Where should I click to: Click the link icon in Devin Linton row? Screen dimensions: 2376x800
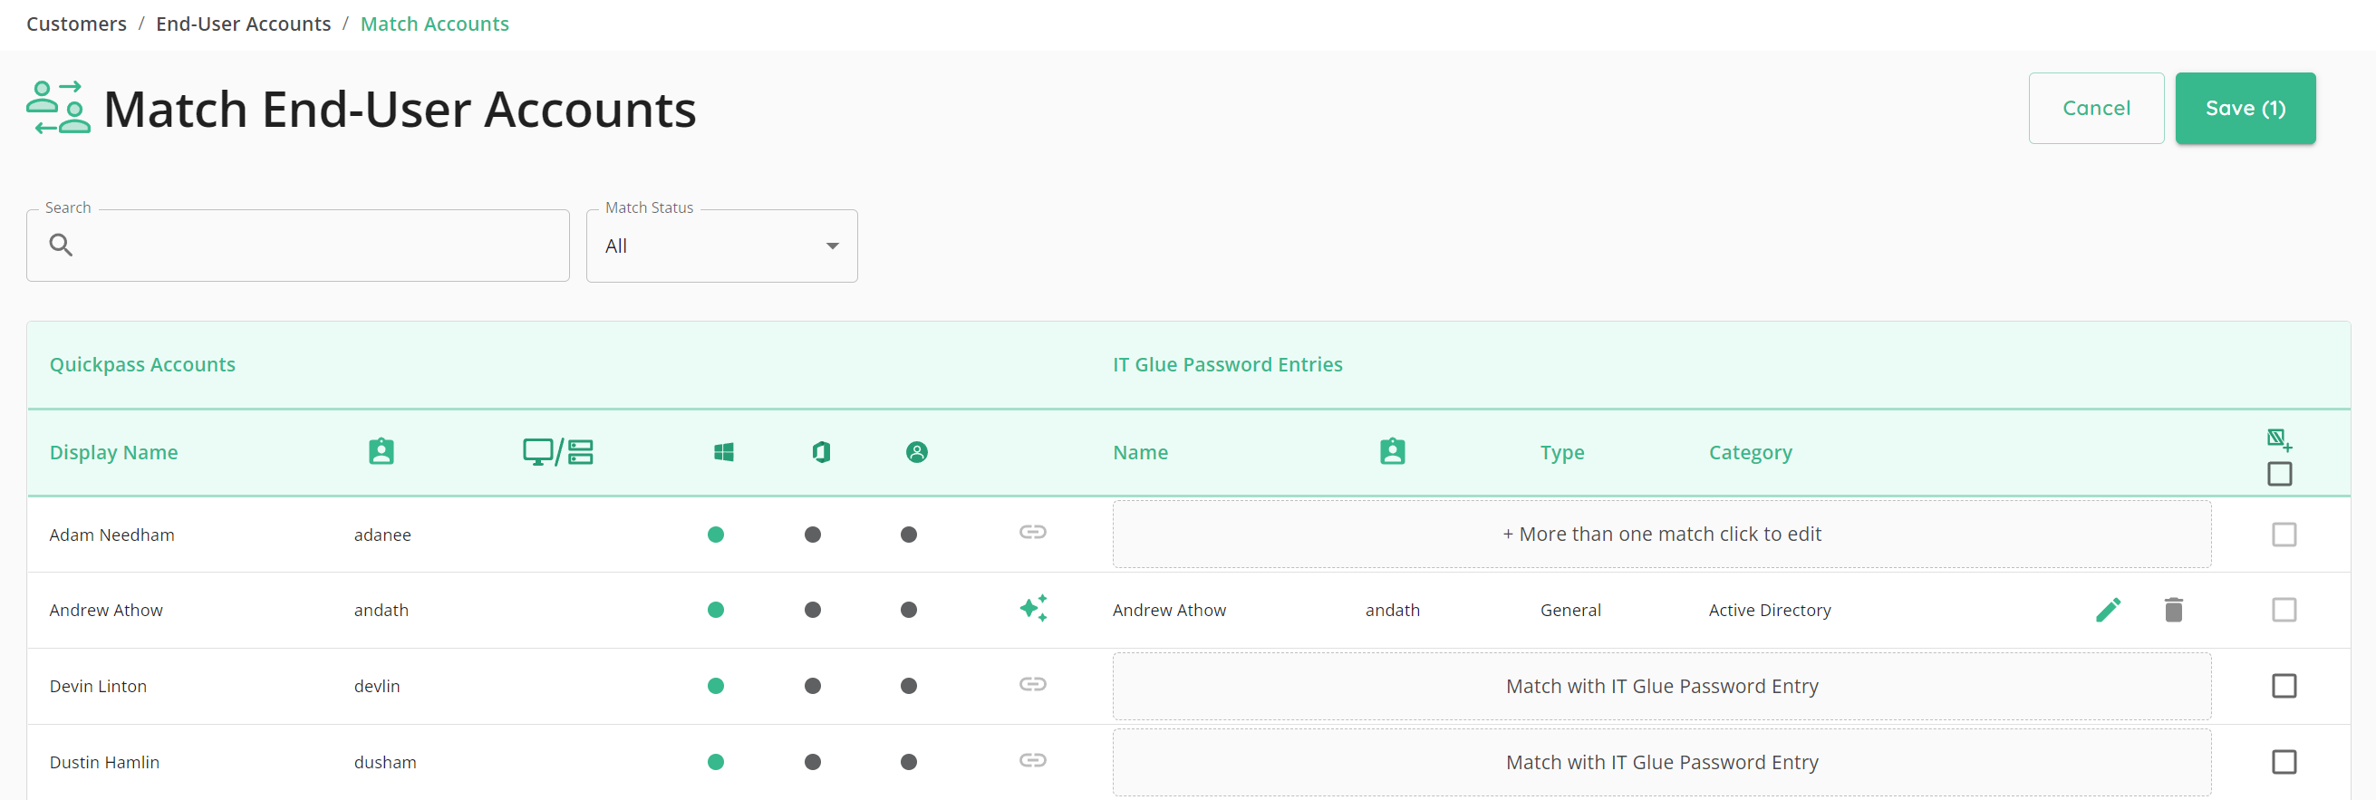click(1033, 684)
